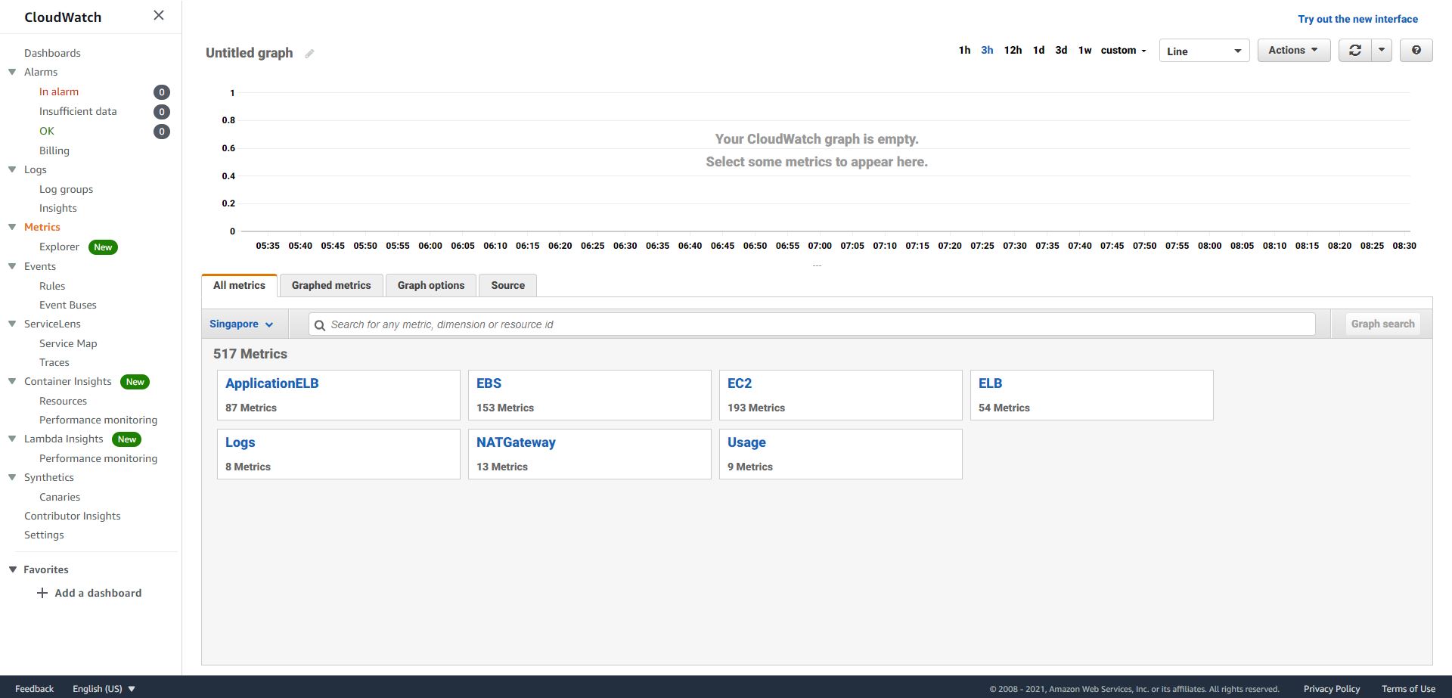Collapse the Alarms section
Screen dimensions: 1452x698
coord(12,72)
